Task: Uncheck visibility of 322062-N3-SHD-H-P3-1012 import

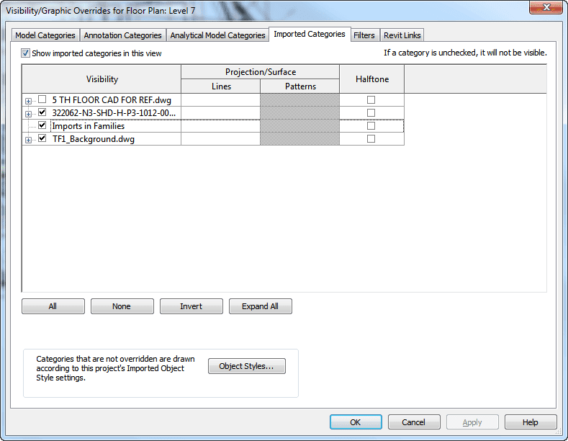Action: (x=42, y=112)
